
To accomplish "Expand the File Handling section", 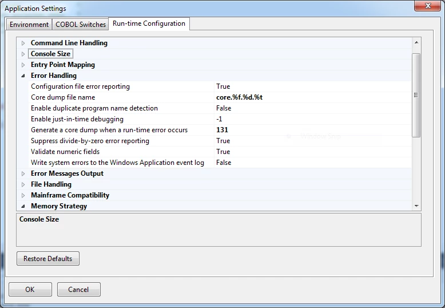I will click(x=23, y=184).
